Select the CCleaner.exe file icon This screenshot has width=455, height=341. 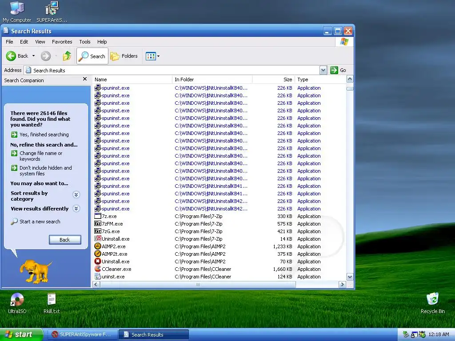97,269
